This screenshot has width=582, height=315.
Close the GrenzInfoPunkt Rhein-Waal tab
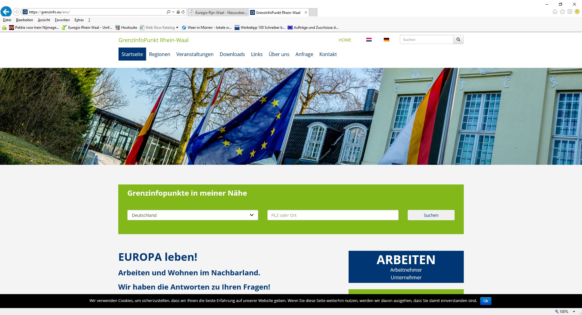(306, 12)
